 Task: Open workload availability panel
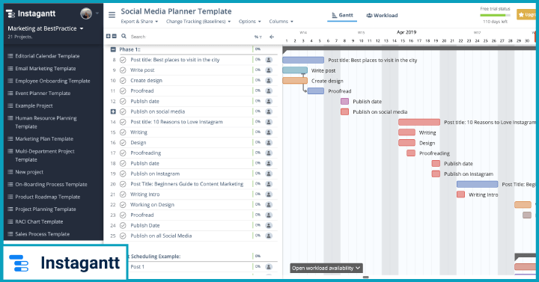click(326, 268)
